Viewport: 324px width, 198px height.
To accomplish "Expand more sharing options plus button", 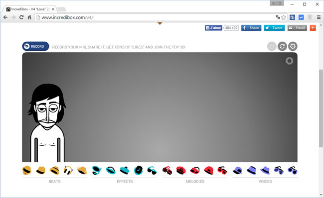I will tap(313, 28).
